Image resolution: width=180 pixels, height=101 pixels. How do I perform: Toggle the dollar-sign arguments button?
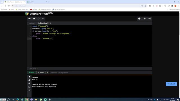[x=47, y=72]
